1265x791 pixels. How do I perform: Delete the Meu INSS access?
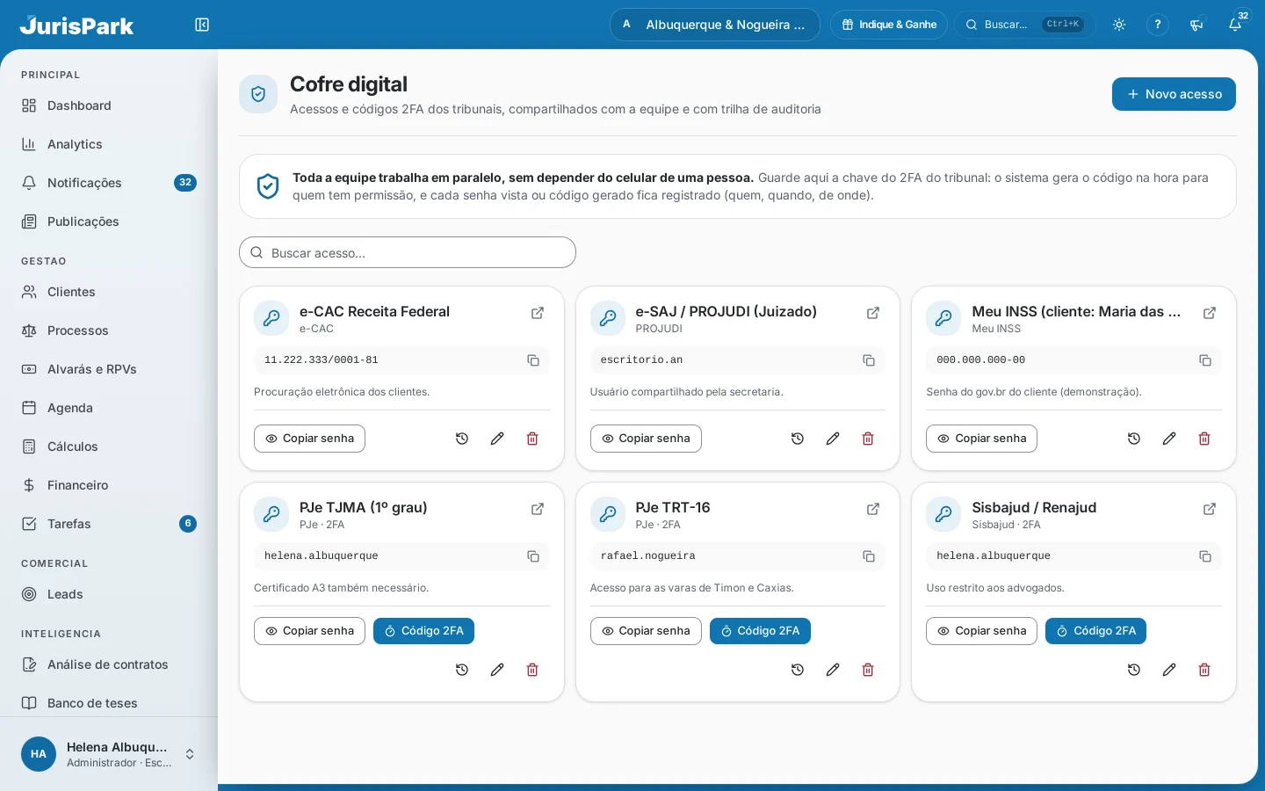(1204, 439)
